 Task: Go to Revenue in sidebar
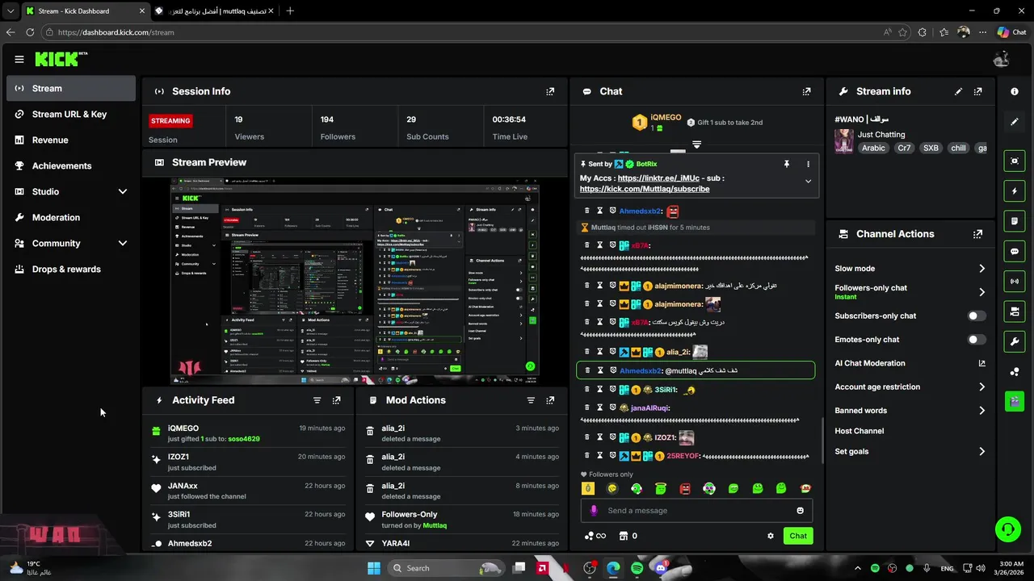[x=71, y=140]
